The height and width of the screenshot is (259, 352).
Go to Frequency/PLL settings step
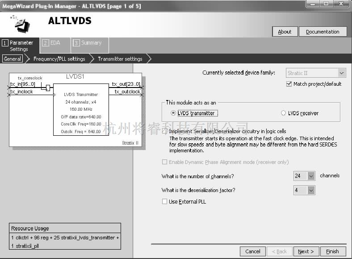coord(59,59)
